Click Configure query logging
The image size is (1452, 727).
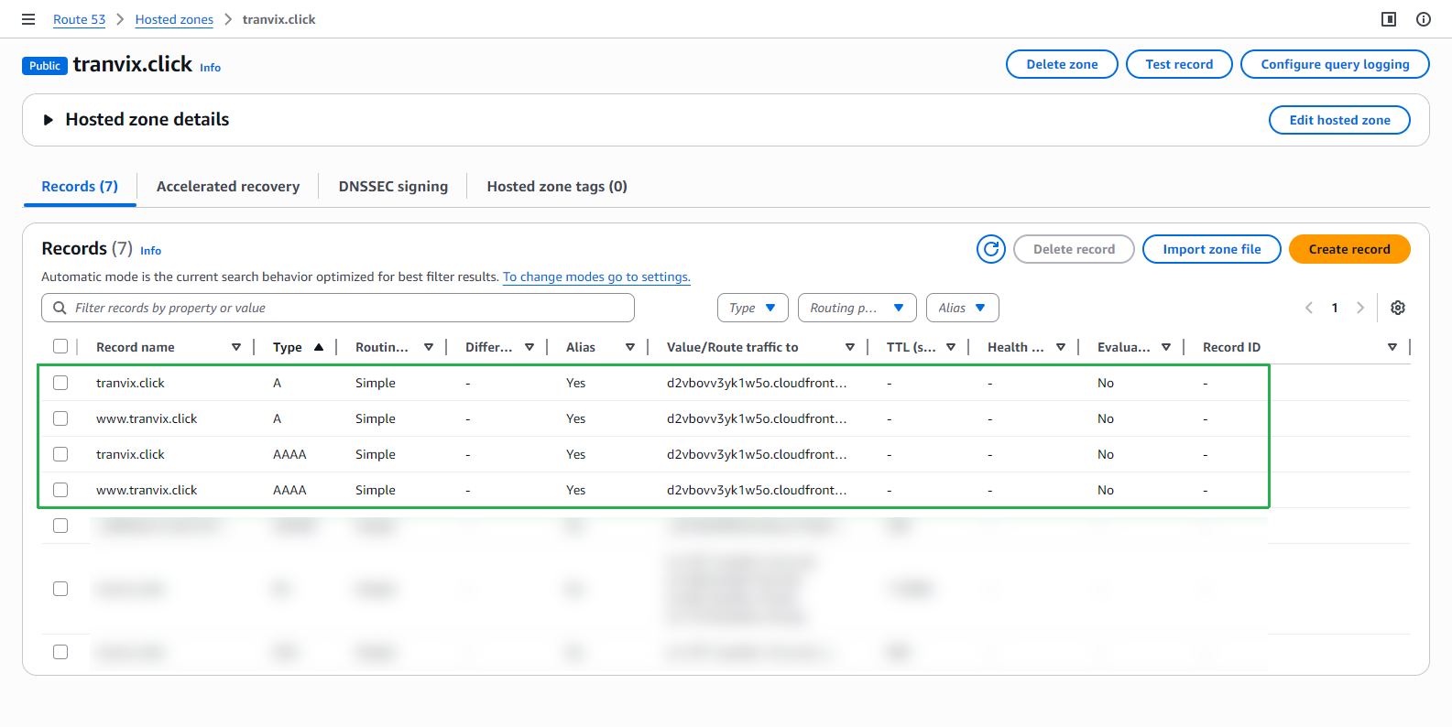(1335, 64)
